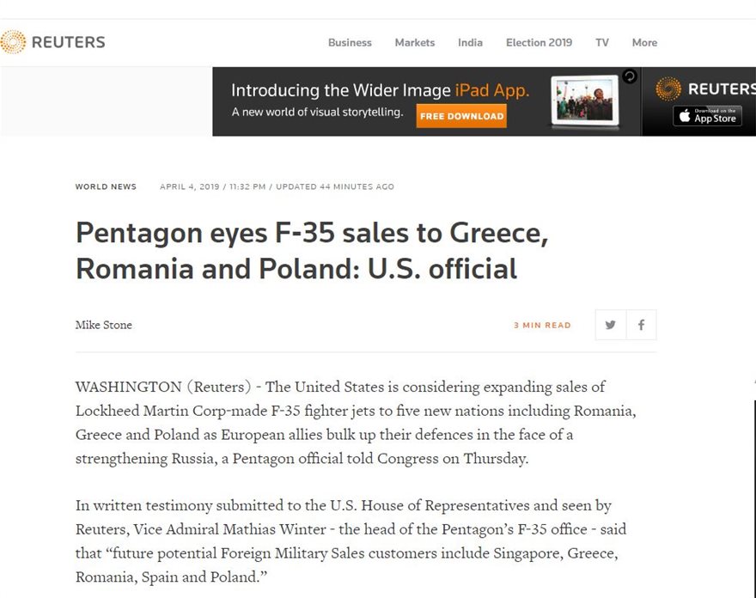
Task: Expand the More menu
Action: pos(644,42)
